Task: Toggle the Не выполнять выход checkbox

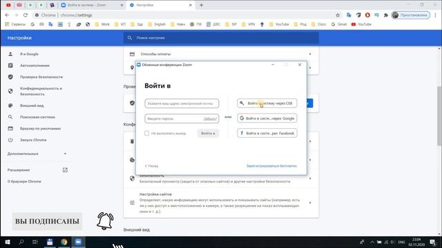Action: [x=146, y=133]
